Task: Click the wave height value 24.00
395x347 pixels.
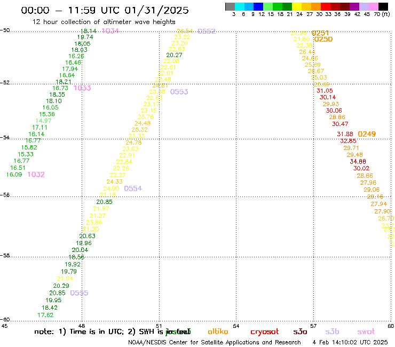Action: 111,188
